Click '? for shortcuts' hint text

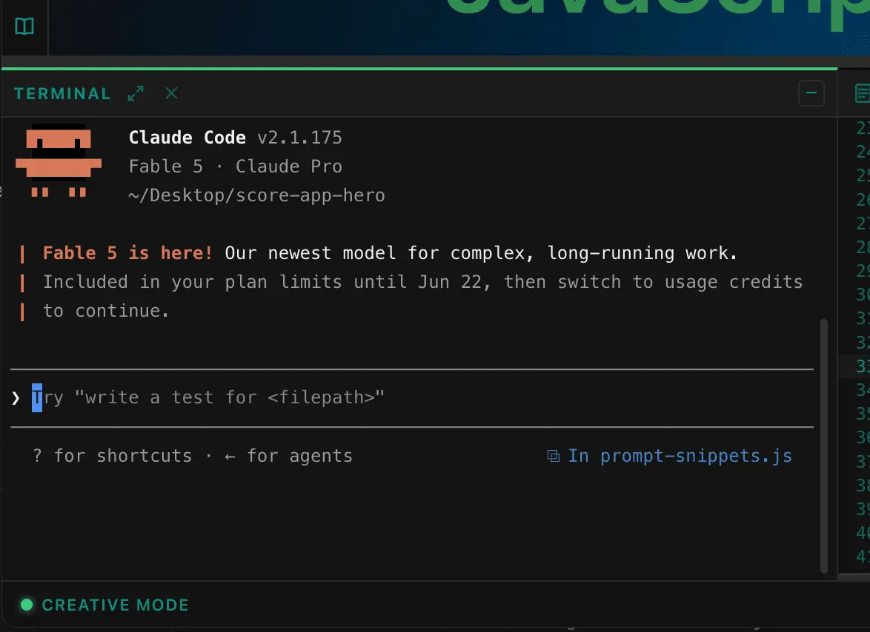click(x=112, y=456)
